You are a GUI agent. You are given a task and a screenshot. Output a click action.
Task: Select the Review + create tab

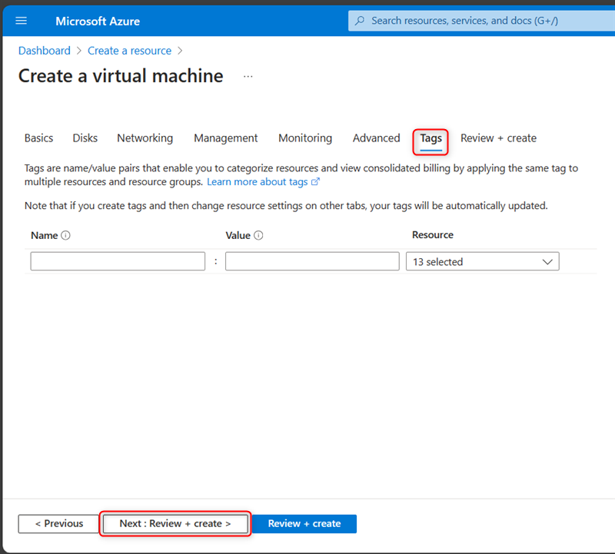498,138
